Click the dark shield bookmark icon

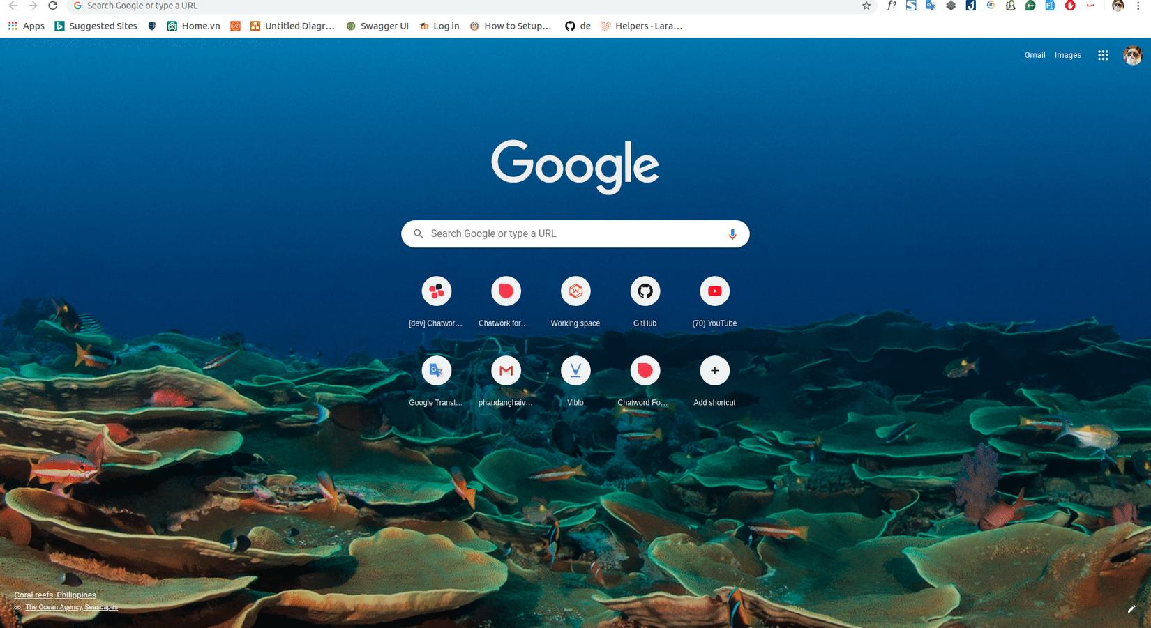point(152,26)
